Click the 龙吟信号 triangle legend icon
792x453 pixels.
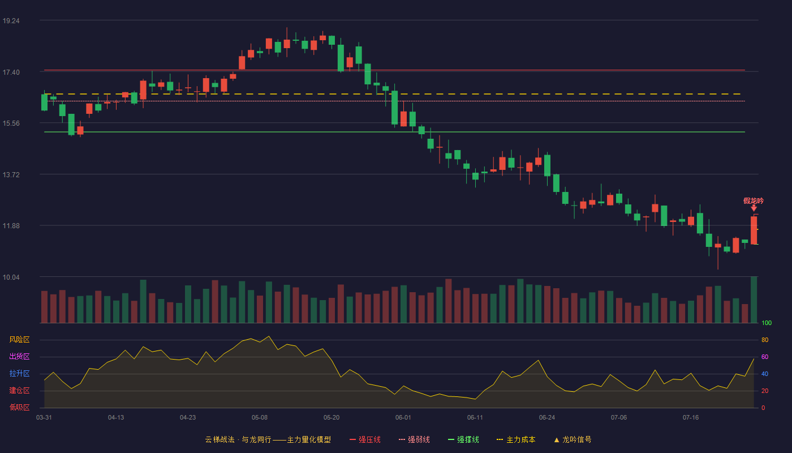pyautogui.click(x=557, y=439)
